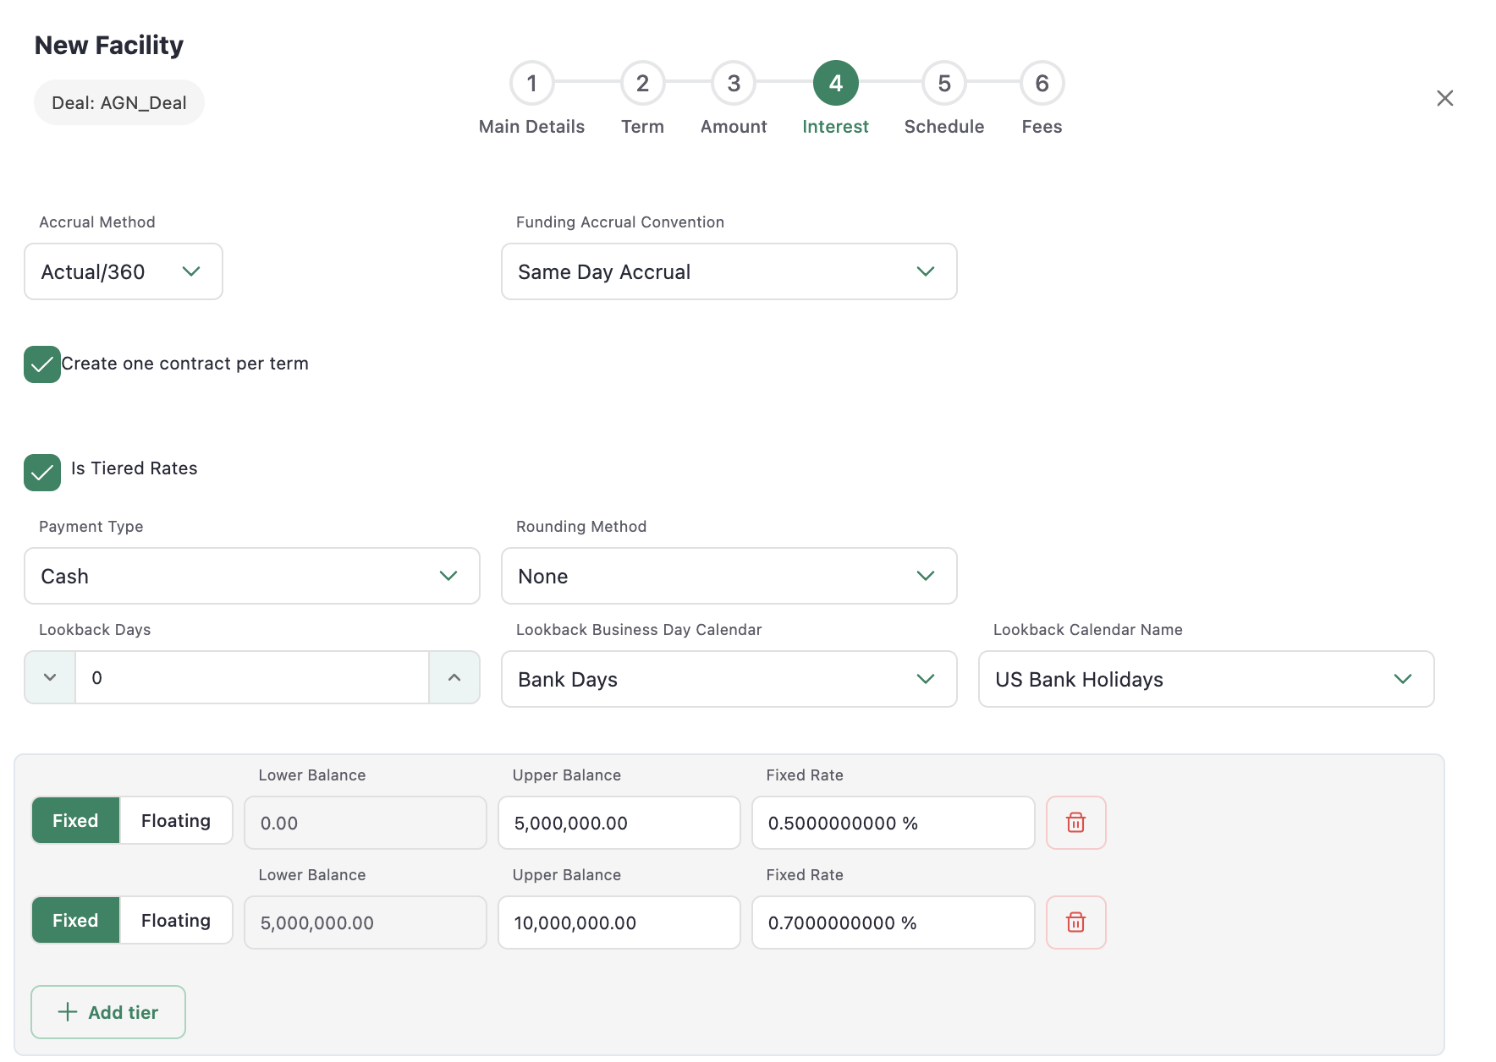This screenshot has width=1496, height=1062.
Task: Select Fixed for the second tier
Action: [75, 920]
